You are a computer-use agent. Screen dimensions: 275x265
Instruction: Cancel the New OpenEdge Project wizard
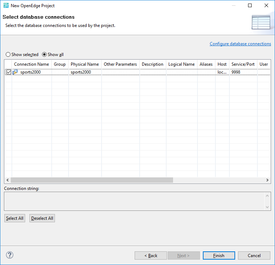[x=254, y=256]
